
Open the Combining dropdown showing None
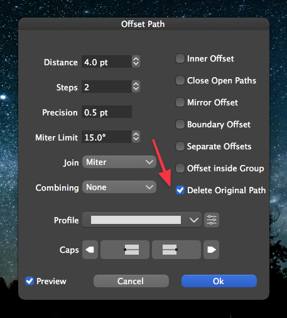[x=119, y=187]
